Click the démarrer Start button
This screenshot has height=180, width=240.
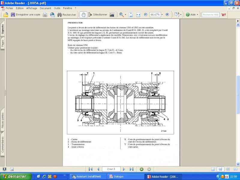13,176
